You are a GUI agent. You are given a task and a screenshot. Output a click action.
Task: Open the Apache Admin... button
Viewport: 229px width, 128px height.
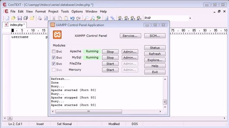(x=130, y=52)
